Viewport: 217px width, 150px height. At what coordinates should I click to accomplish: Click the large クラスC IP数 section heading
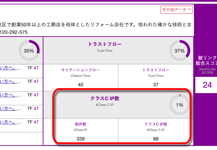click(104, 99)
